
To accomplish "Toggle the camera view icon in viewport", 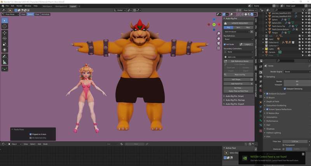I will [x=218, y=43].
